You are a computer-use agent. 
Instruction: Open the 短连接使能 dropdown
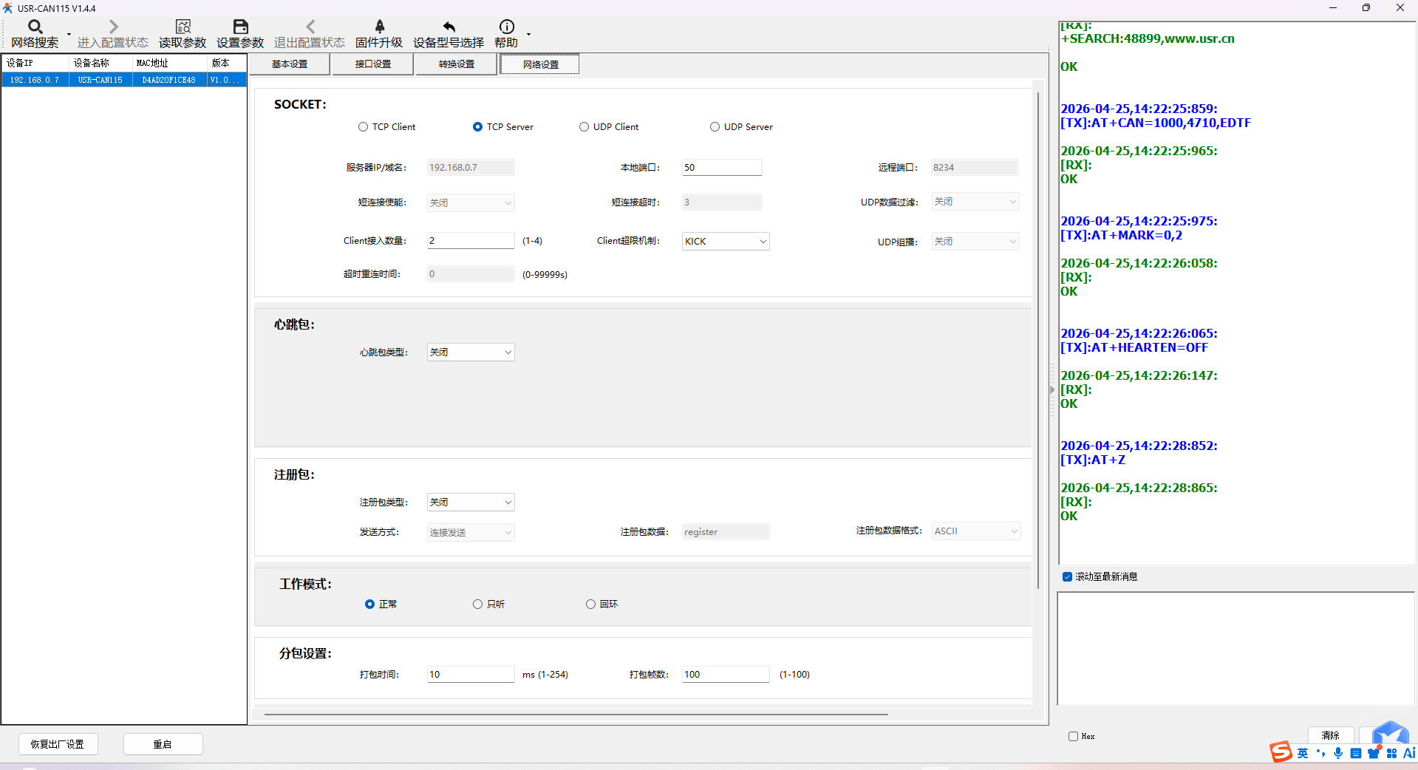point(470,202)
